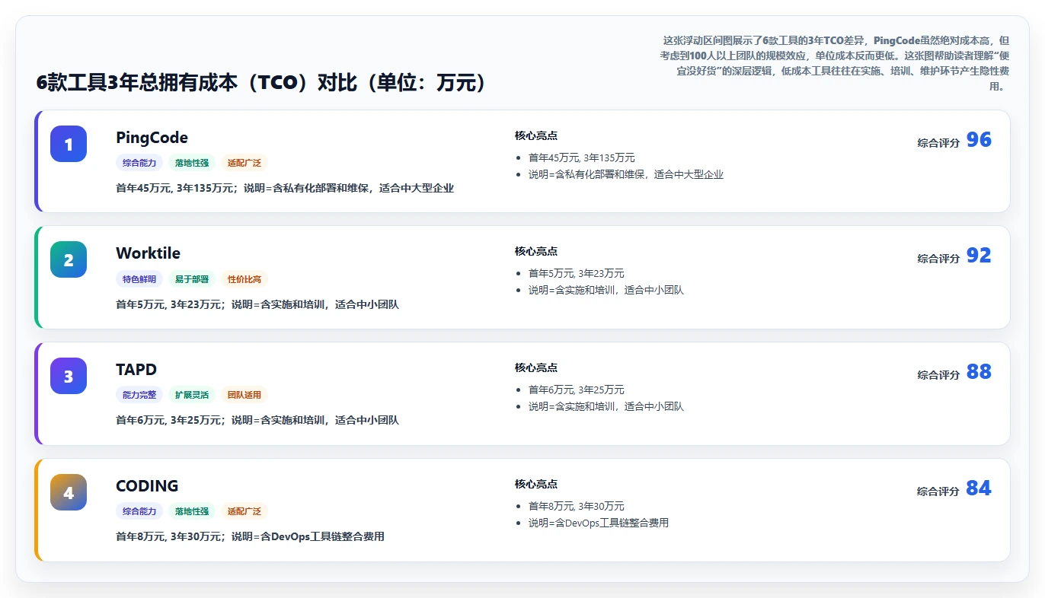Select the Worktile card title
The height and width of the screenshot is (598, 1045).
148,253
